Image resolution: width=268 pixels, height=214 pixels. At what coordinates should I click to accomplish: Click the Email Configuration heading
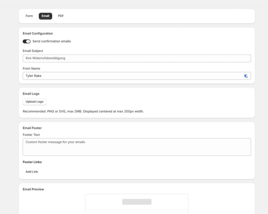pyautogui.click(x=38, y=33)
